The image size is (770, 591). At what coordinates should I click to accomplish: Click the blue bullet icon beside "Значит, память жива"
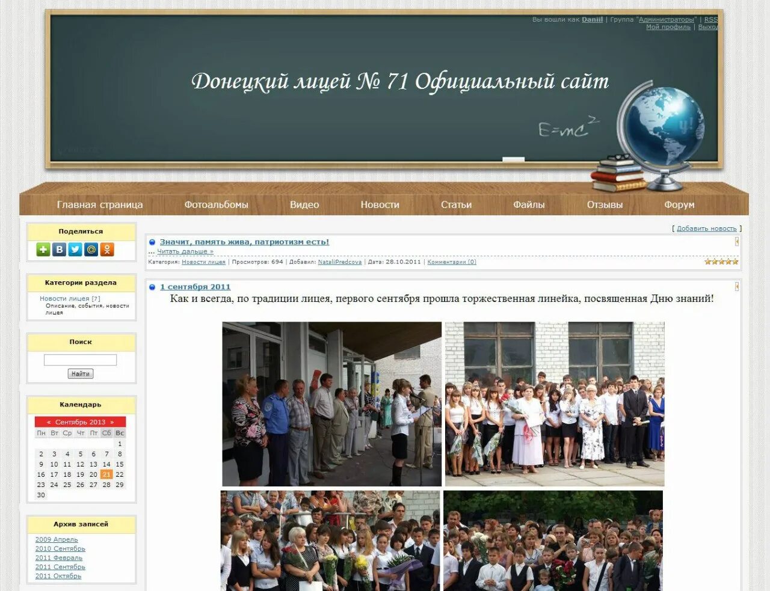(153, 241)
